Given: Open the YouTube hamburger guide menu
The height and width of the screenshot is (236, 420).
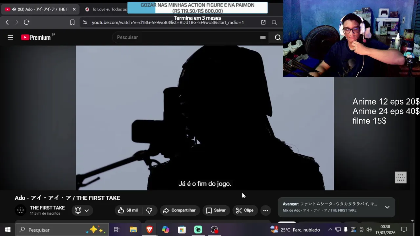Looking at the screenshot, I should (10, 37).
